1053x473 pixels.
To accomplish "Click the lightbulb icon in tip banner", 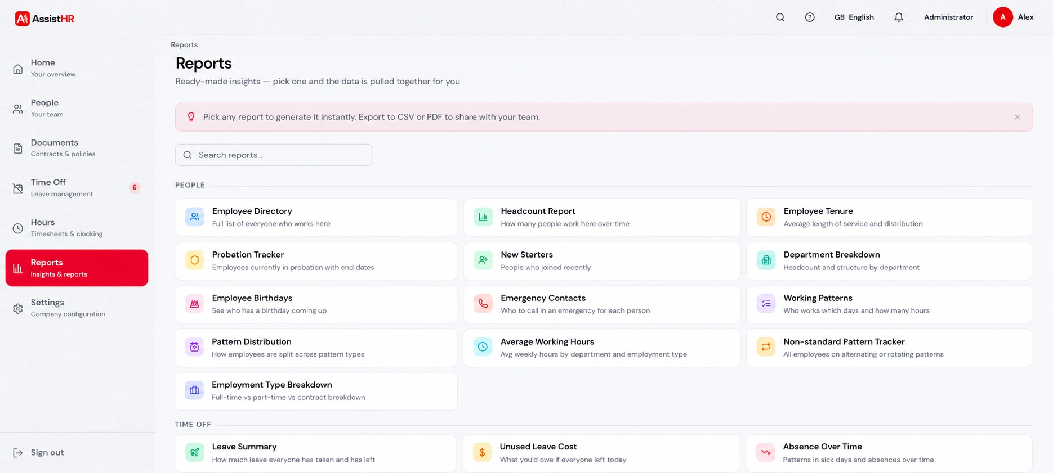I will click(191, 117).
